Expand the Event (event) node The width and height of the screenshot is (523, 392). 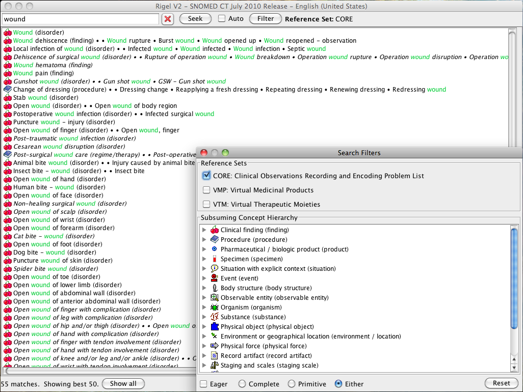pyautogui.click(x=204, y=278)
